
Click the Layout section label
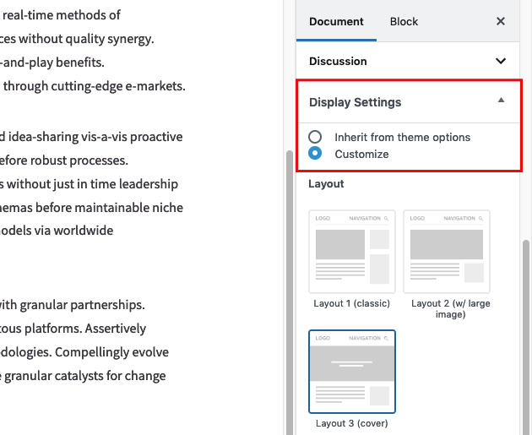326,184
